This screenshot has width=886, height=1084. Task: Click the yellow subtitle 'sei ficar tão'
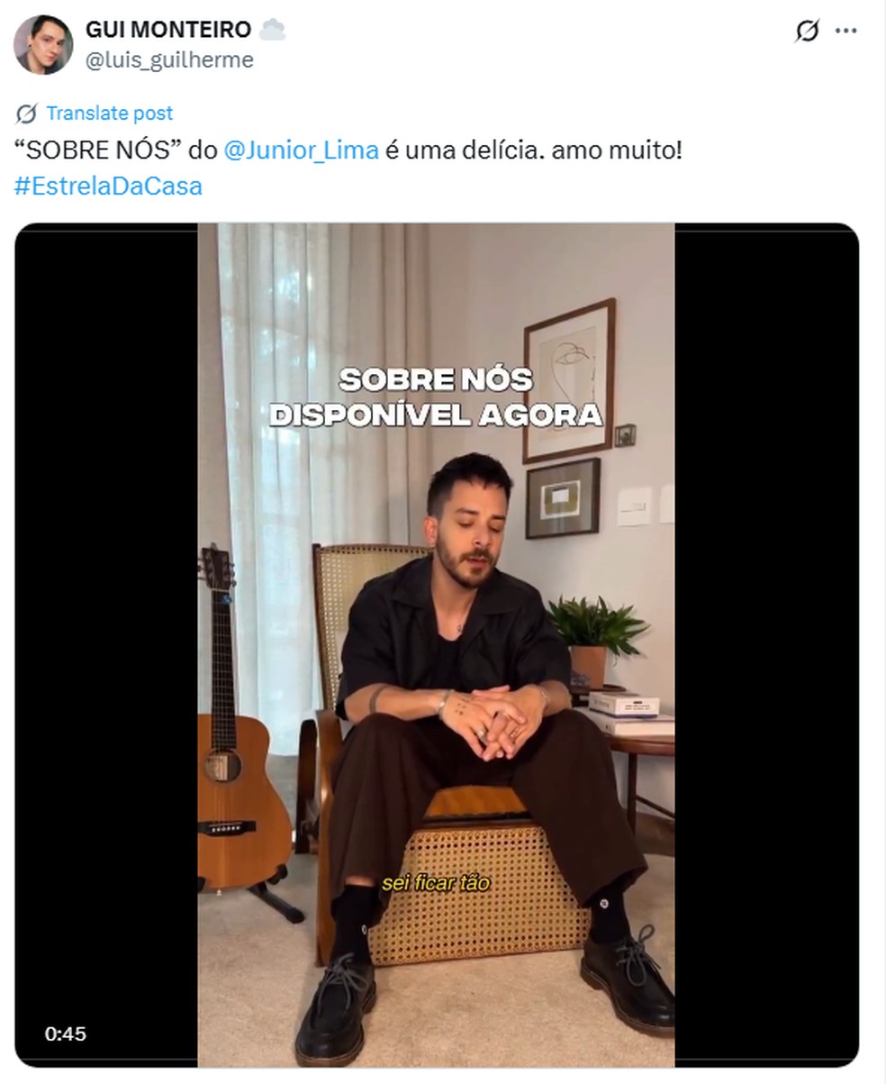click(x=436, y=883)
